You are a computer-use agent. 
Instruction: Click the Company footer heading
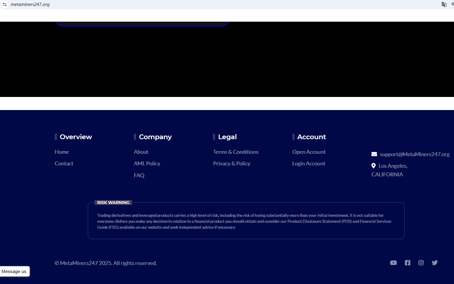click(x=155, y=137)
